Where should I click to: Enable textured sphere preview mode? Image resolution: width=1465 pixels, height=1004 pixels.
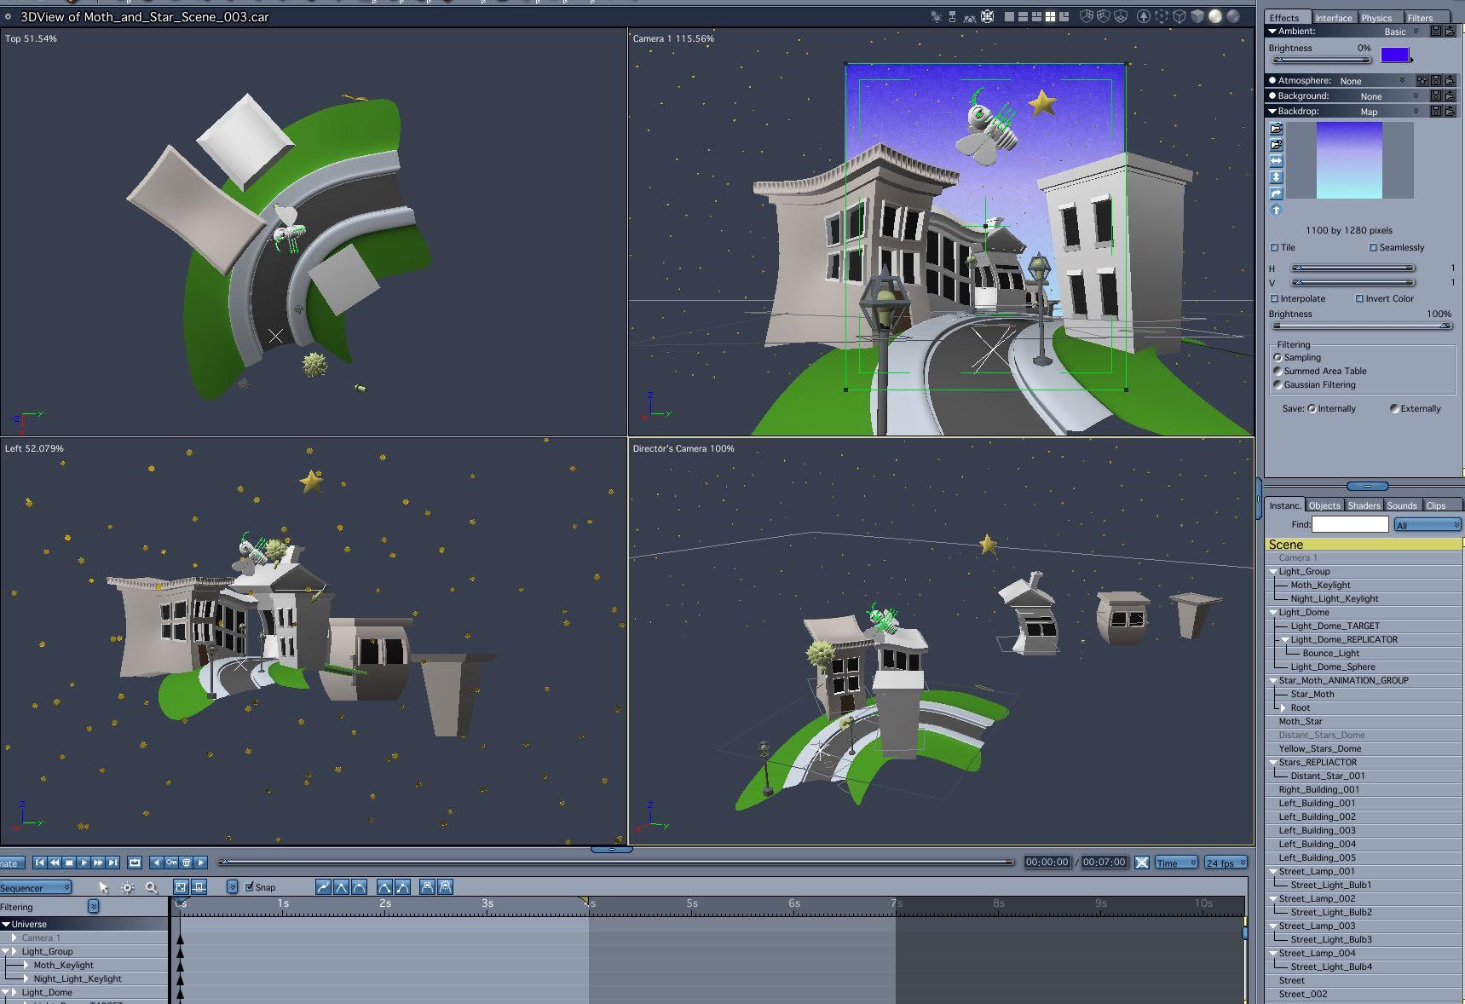(1233, 16)
